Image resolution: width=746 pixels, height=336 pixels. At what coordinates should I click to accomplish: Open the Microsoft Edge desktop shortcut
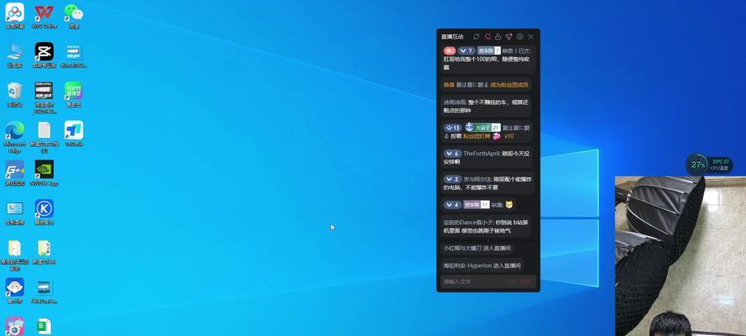pos(15,137)
